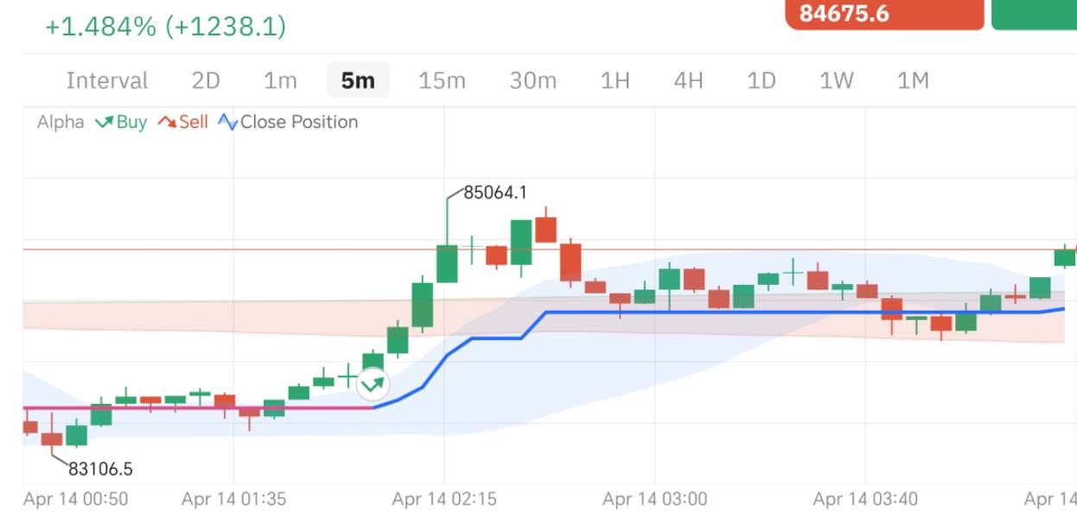Select the 1m interval
The height and width of the screenshot is (511, 1077).
280,81
